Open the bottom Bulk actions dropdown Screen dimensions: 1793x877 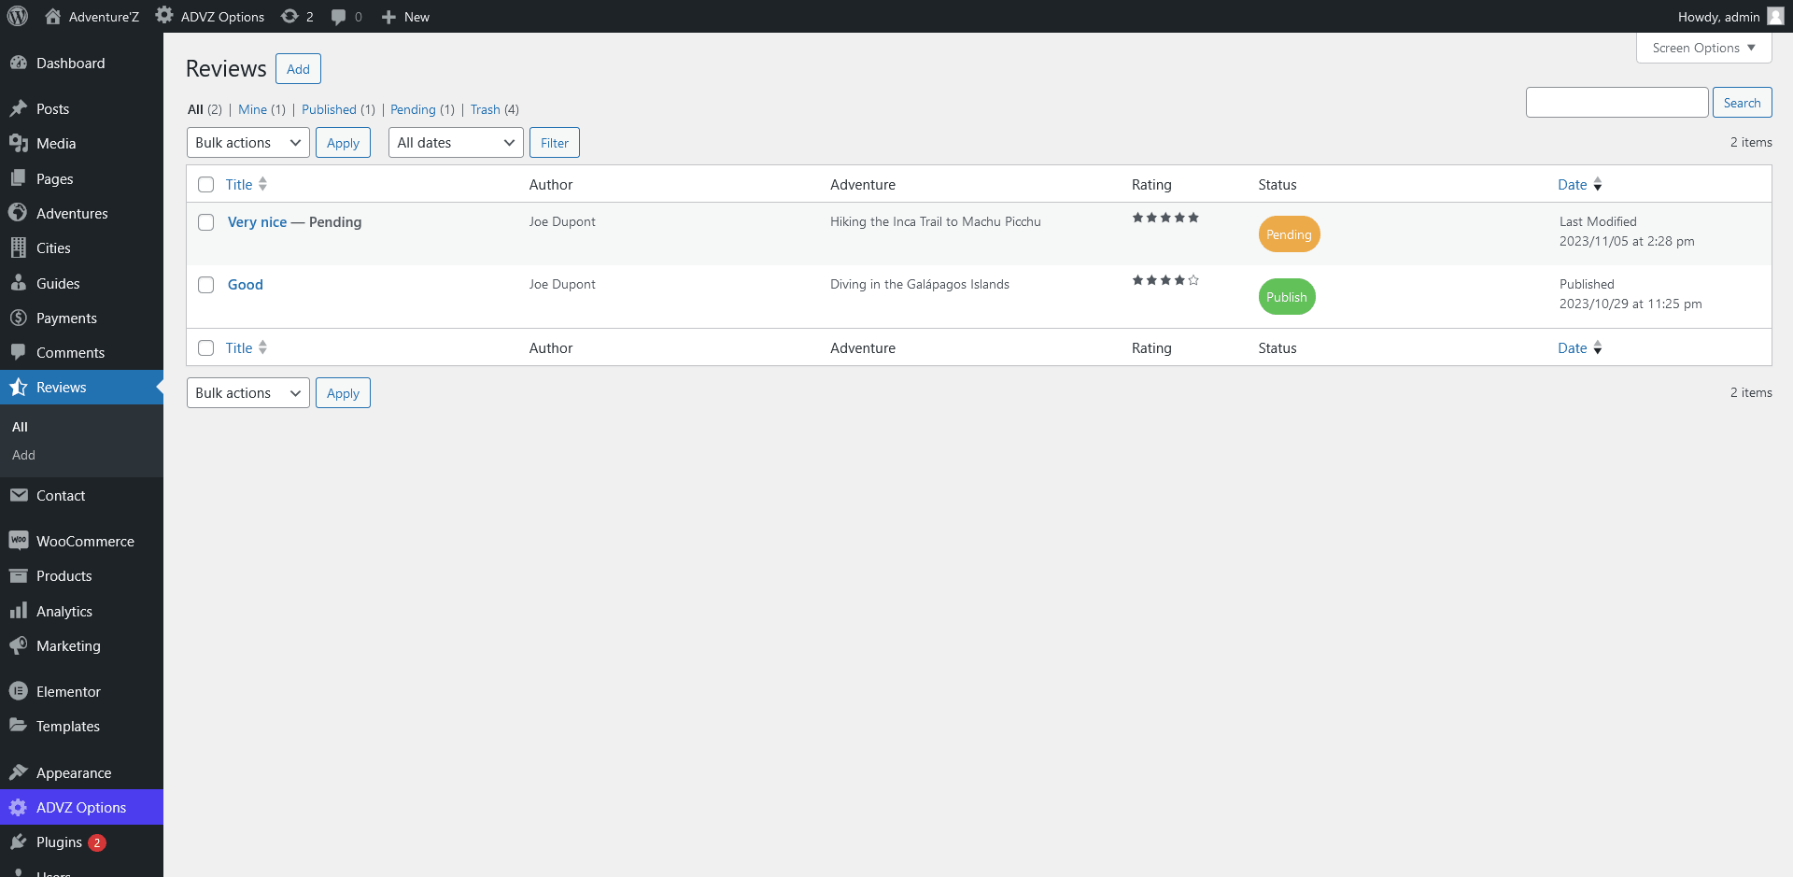click(x=248, y=393)
